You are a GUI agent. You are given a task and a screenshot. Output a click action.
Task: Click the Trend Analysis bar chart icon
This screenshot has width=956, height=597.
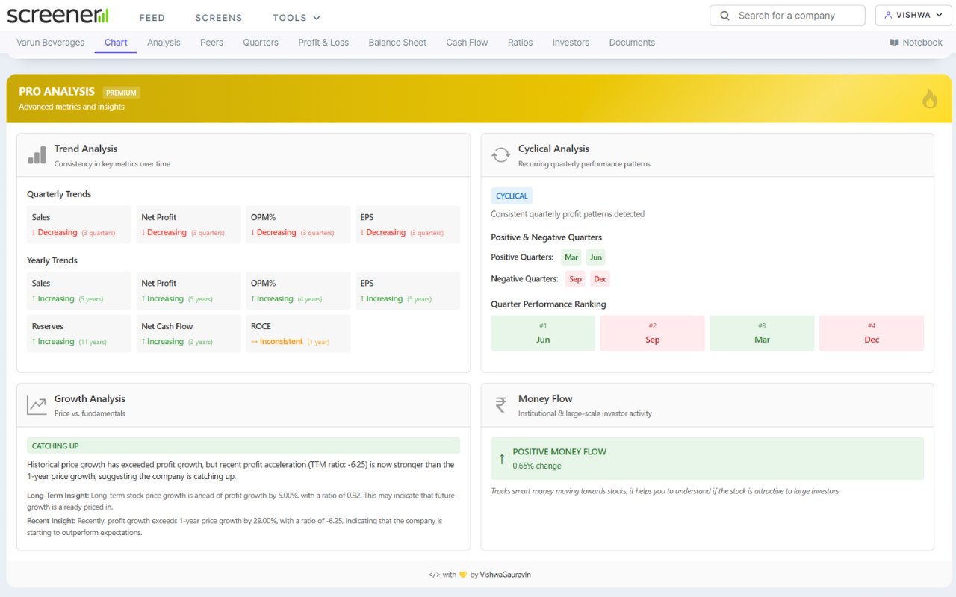pos(36,154)
